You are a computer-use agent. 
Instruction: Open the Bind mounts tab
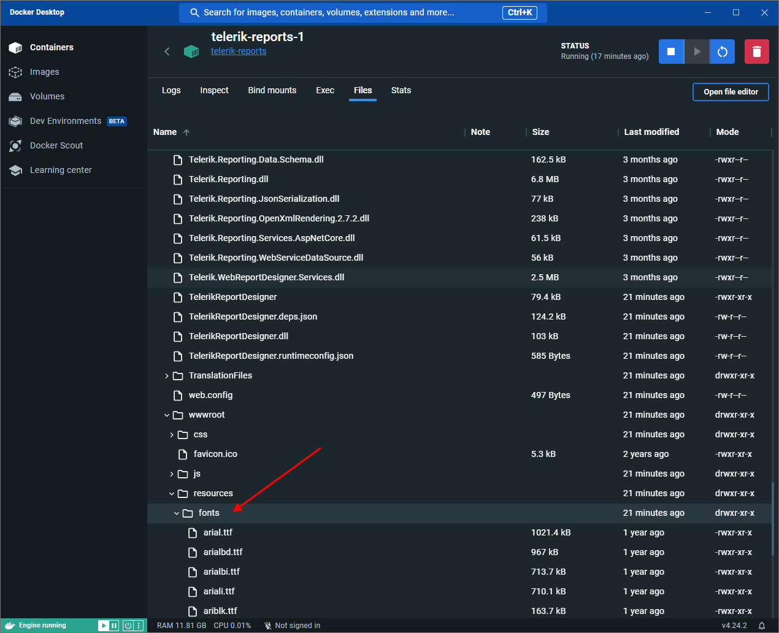[x=272, y=90]
